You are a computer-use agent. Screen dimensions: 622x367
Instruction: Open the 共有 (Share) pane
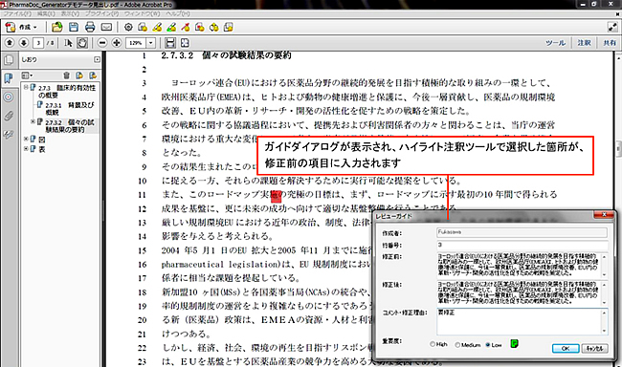[x=610, y=43]
